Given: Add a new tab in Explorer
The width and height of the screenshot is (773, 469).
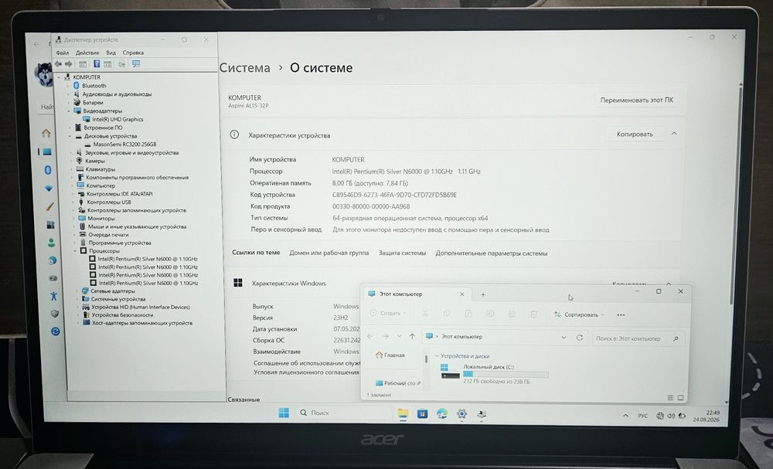Looking at the screenshot, I should point(483,294).
